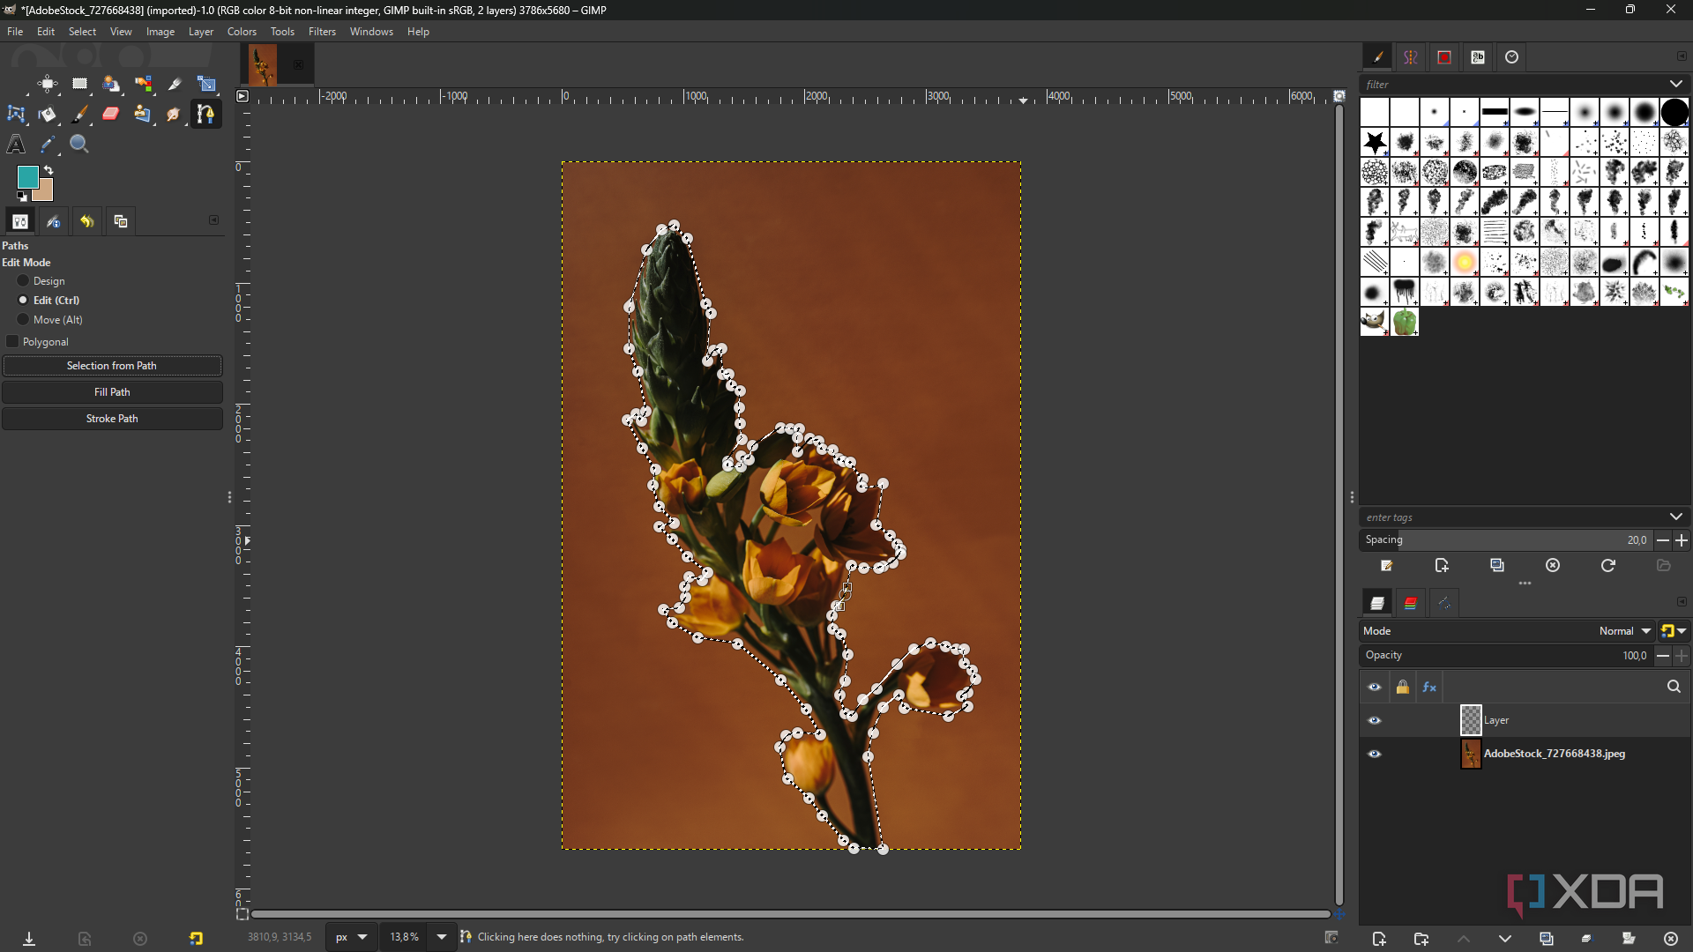The height and width of the screenshot is (952, 1693).
Task: Select the Clone stamp tool
Action: [144, 115]
